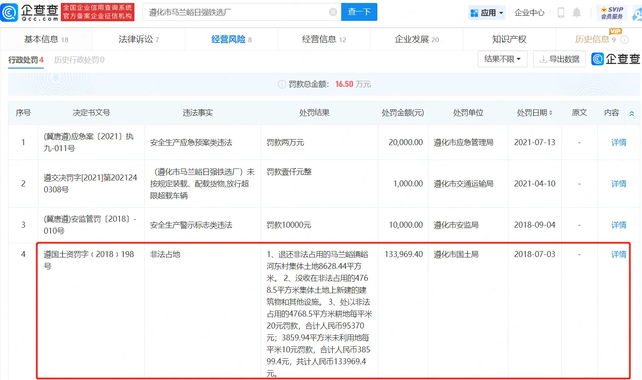The height and width of the screenshot is (380, 642).
Task: Switch to the 基本信息 tab
Action: point(46,39)
